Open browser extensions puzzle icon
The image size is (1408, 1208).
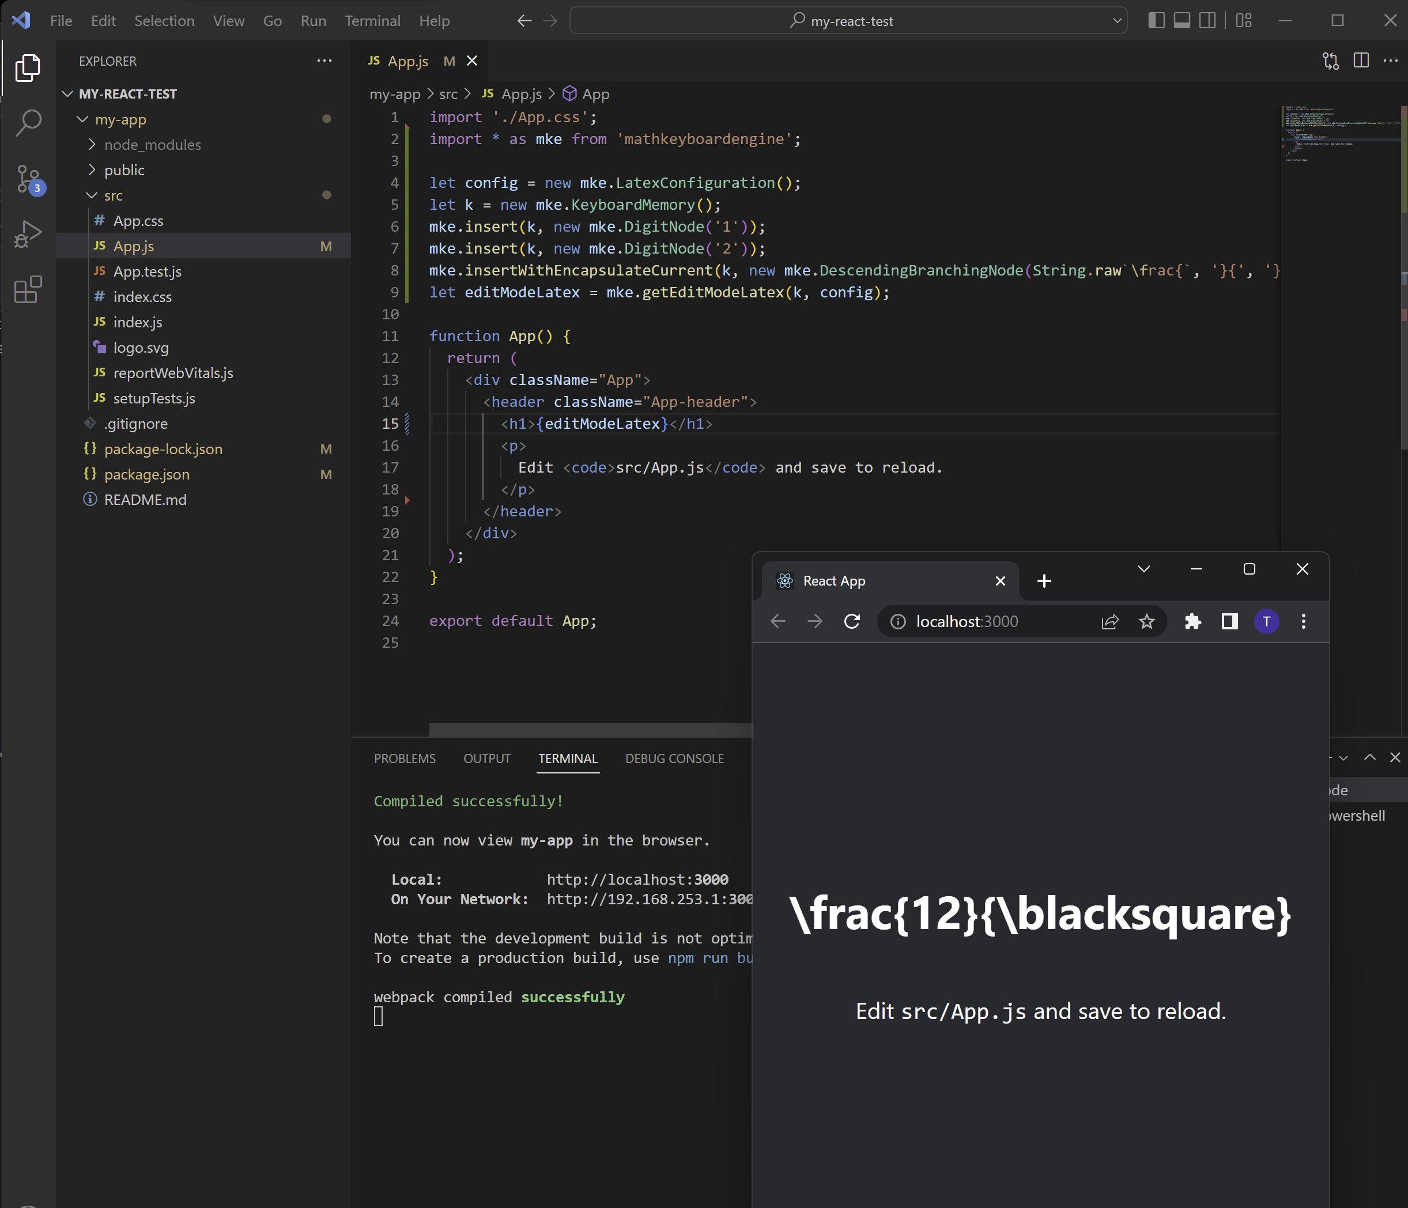(1192, 621)
